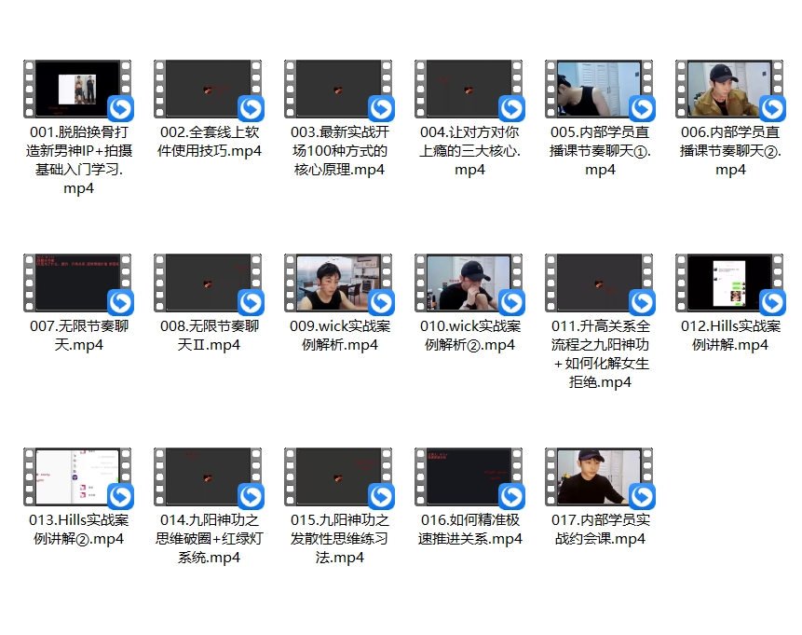The image size is (802, 635).
Task: Select the 011.升高关系全流程之九阳神功 video icon
Action: [600, 283]
